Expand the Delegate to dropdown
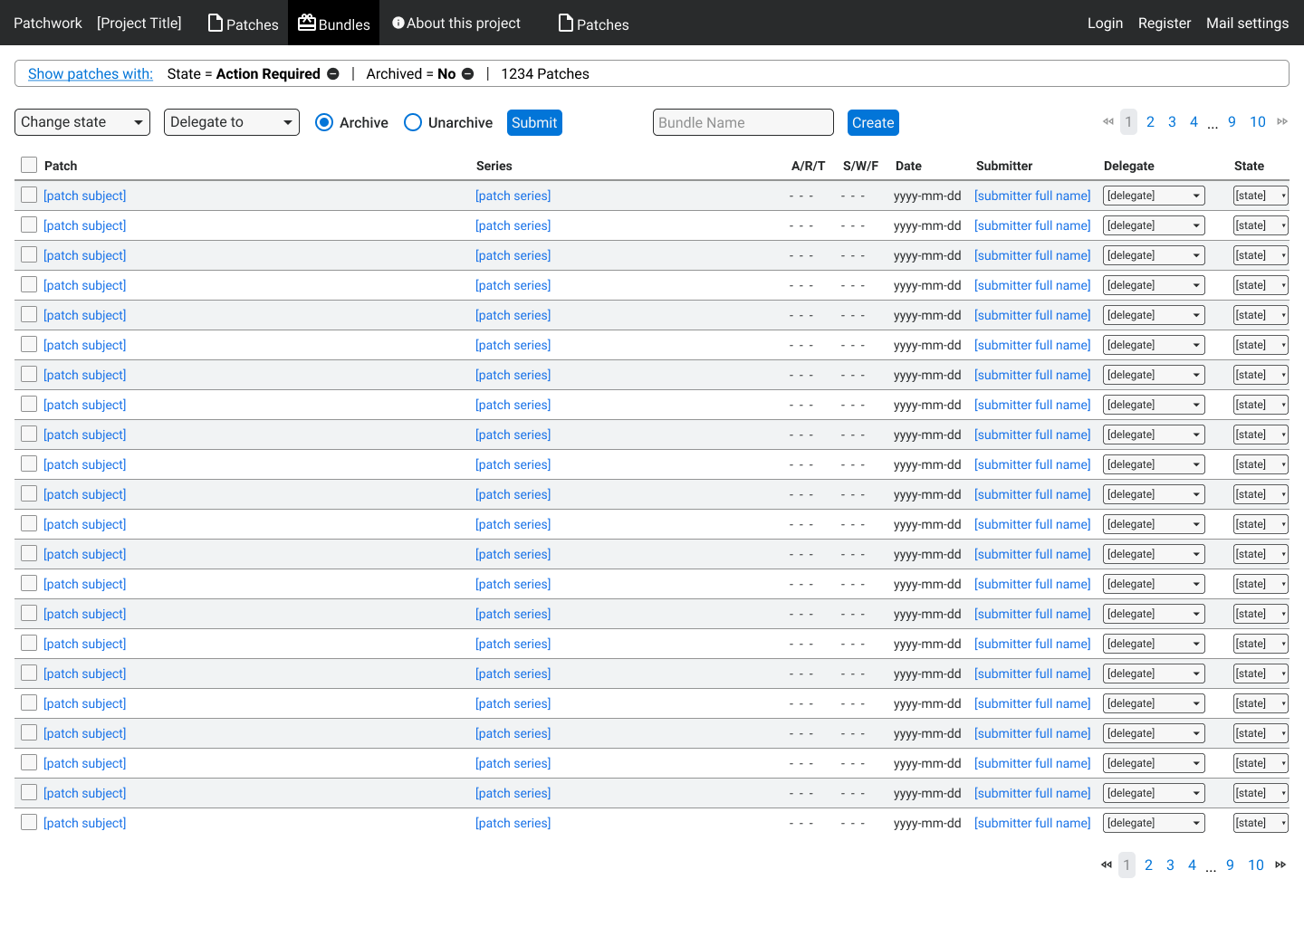 pyautogui.click(x=232, y=122)
